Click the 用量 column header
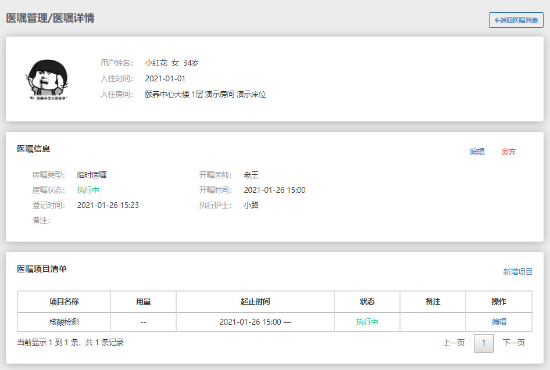550x370 pixels. click(x=143, y=301)
